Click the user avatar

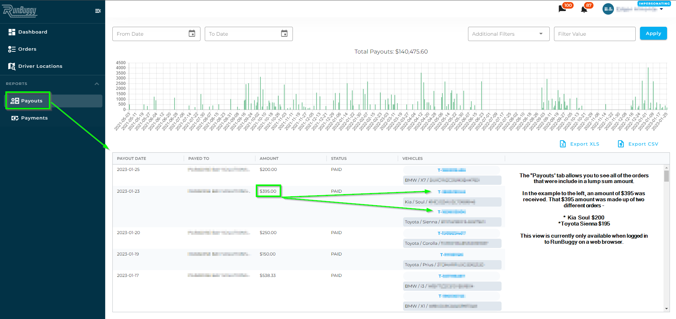[608, 9]
